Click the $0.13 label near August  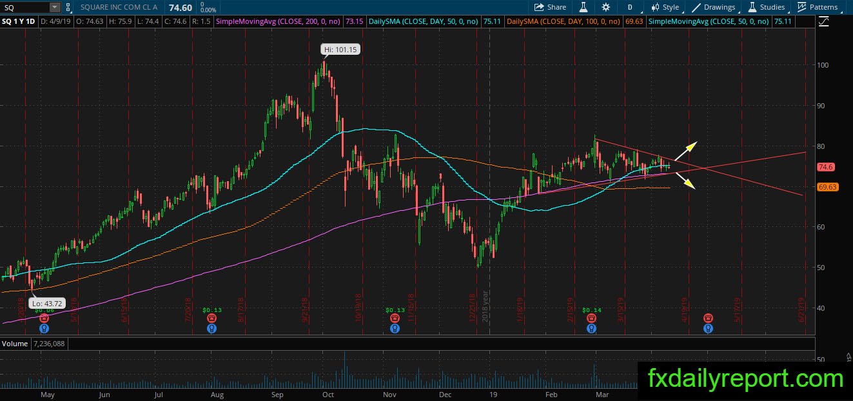pyautogui.click(x=211, y=310)
